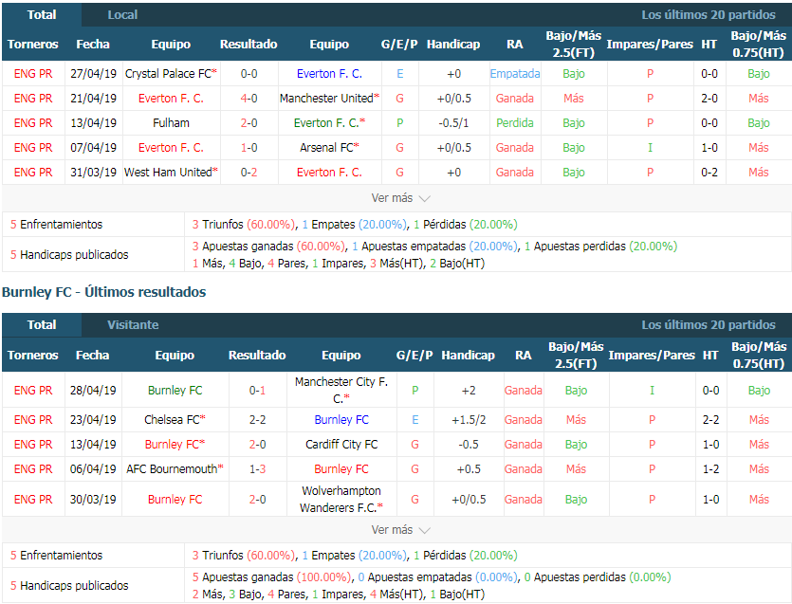This screenshot has width=792, height=604.
Task: Click the 'Burnley FC - Últimos resultados' heading
Action: [104, 292]
